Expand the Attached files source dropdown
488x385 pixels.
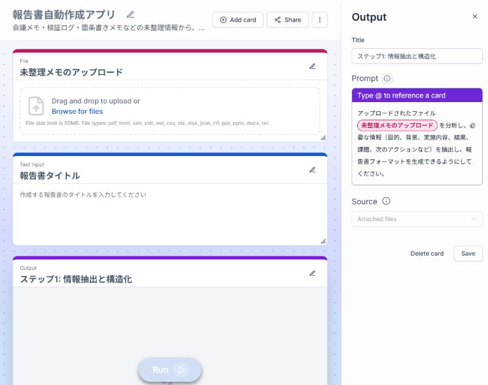[x=416, y=219]
